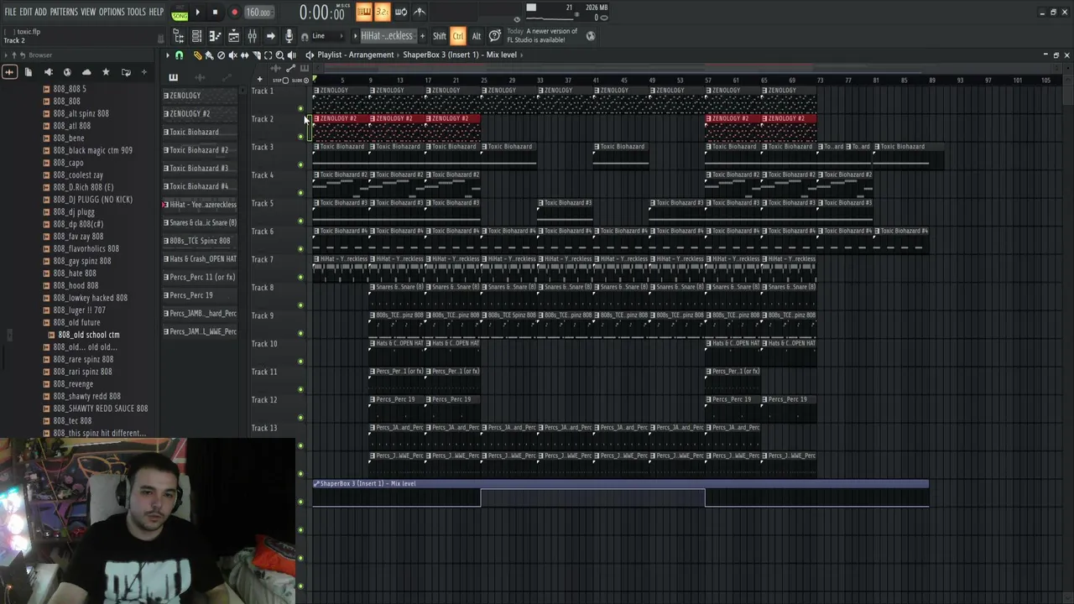
Task: Select ZENOLOGY #2 pattern in picker
Action: [200, 114]
